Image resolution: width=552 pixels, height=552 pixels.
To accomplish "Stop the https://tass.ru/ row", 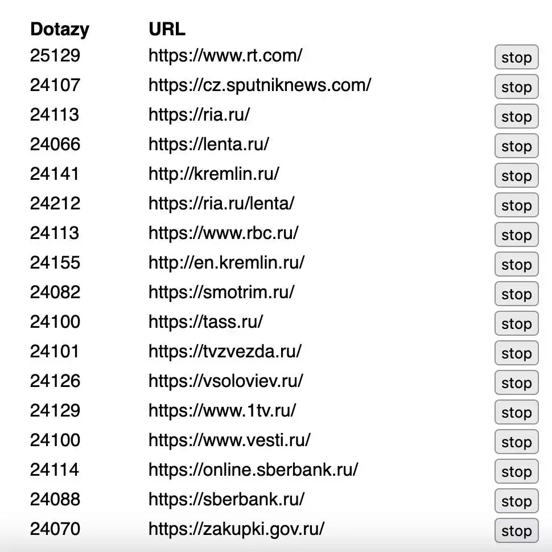I will pyautogui.click(x=516, y=324).
